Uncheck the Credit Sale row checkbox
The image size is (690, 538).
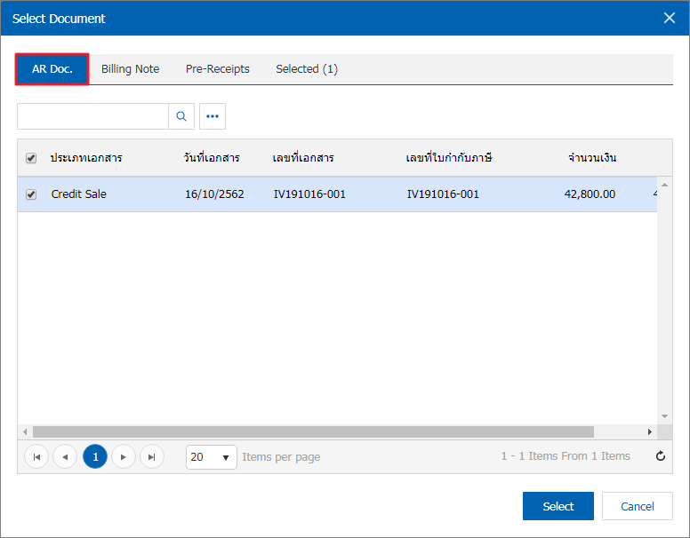point(31,194)
